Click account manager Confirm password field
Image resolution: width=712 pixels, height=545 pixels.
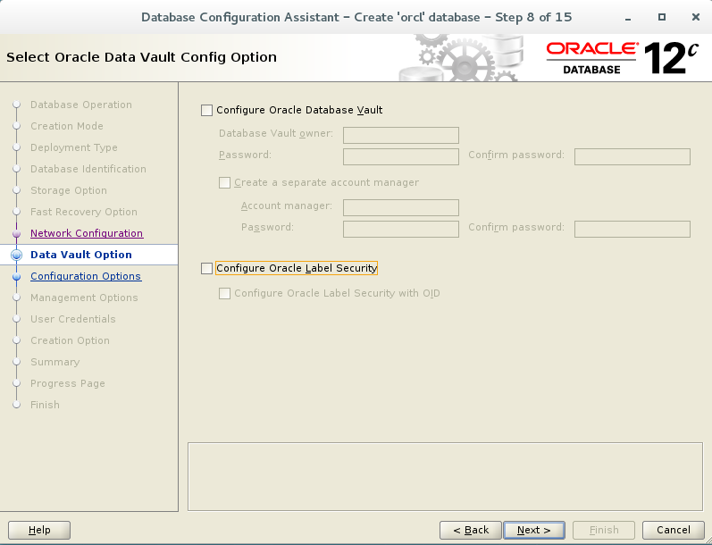[632, 229]
